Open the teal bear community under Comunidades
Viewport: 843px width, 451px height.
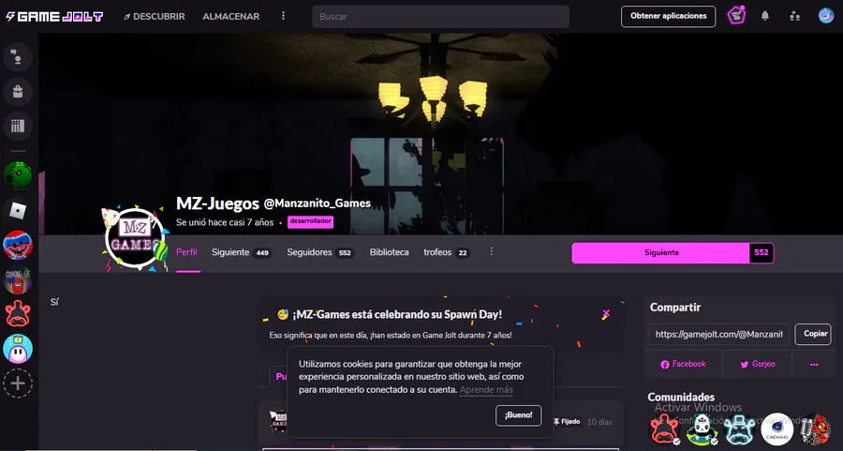(740, 428)
